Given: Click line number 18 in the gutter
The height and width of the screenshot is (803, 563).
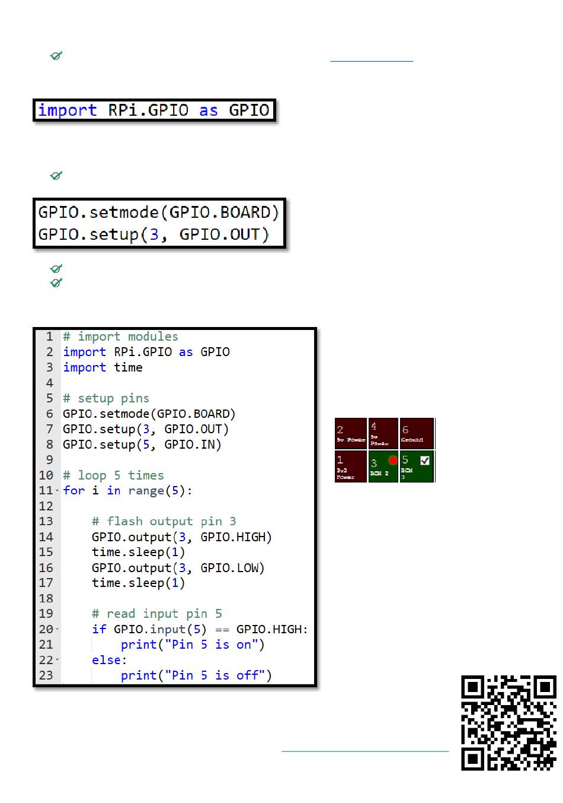Looking at the screenshot, I should coord(46,598).
